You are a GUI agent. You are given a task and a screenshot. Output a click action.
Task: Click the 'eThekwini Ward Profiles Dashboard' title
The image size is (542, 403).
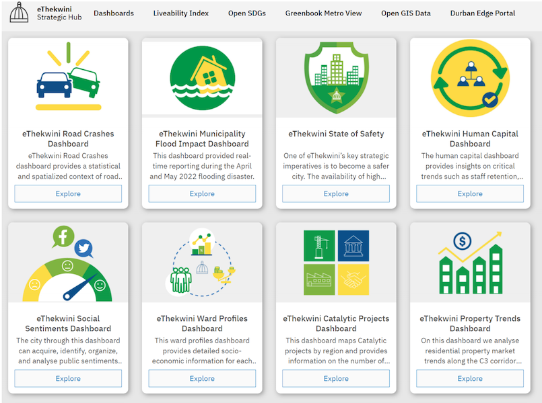[202, 323]
